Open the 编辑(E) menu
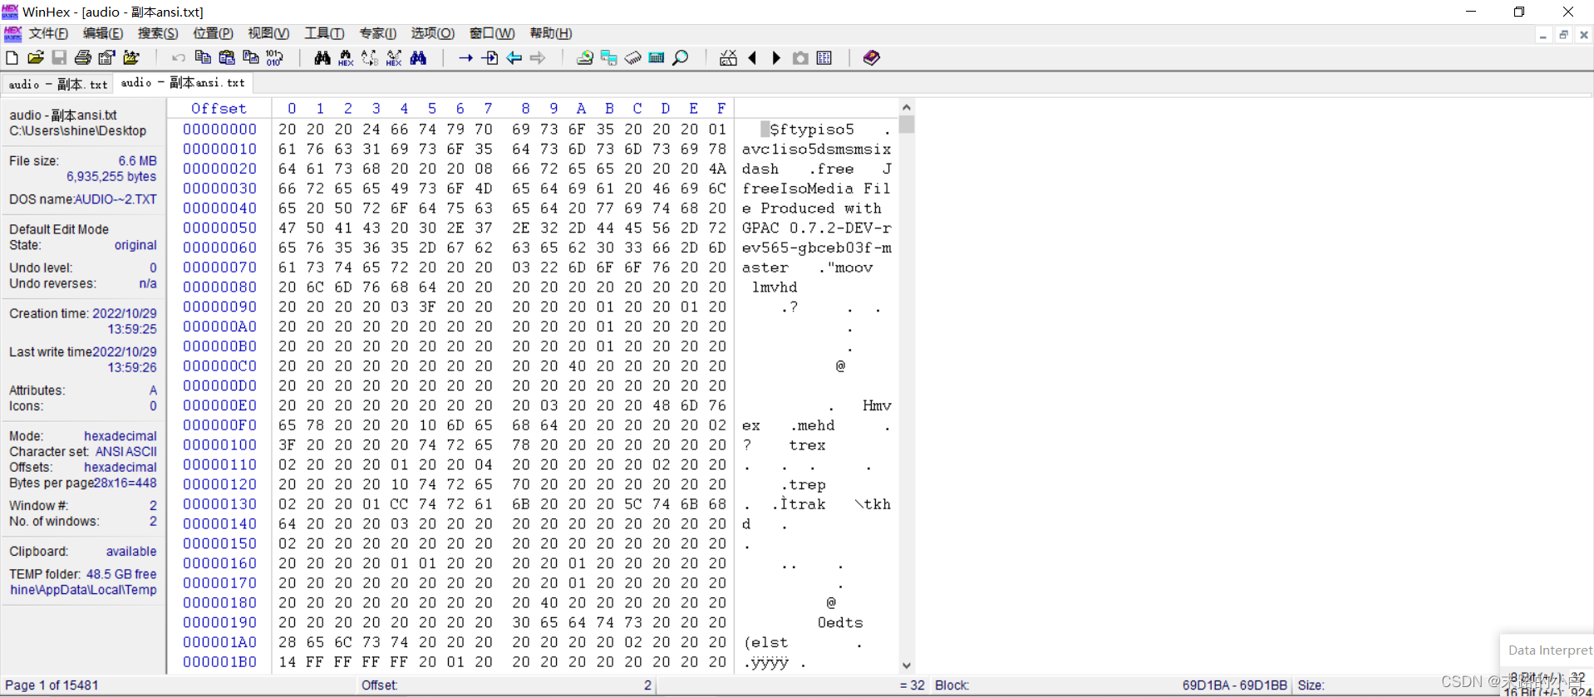Viewport: 1594px width, 697px height. click(x=103, y=33)
